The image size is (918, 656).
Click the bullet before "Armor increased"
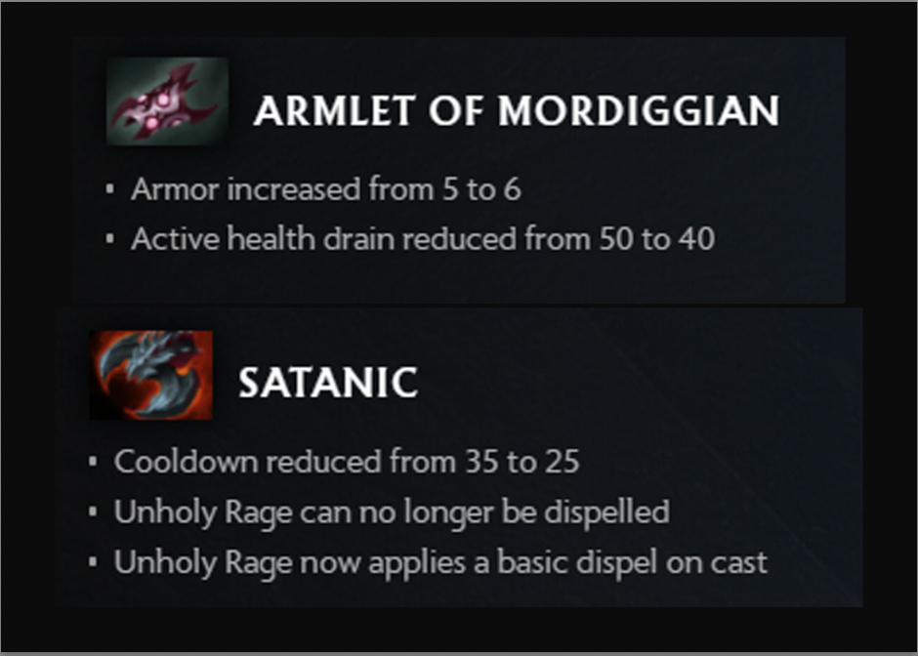(110, 189)
